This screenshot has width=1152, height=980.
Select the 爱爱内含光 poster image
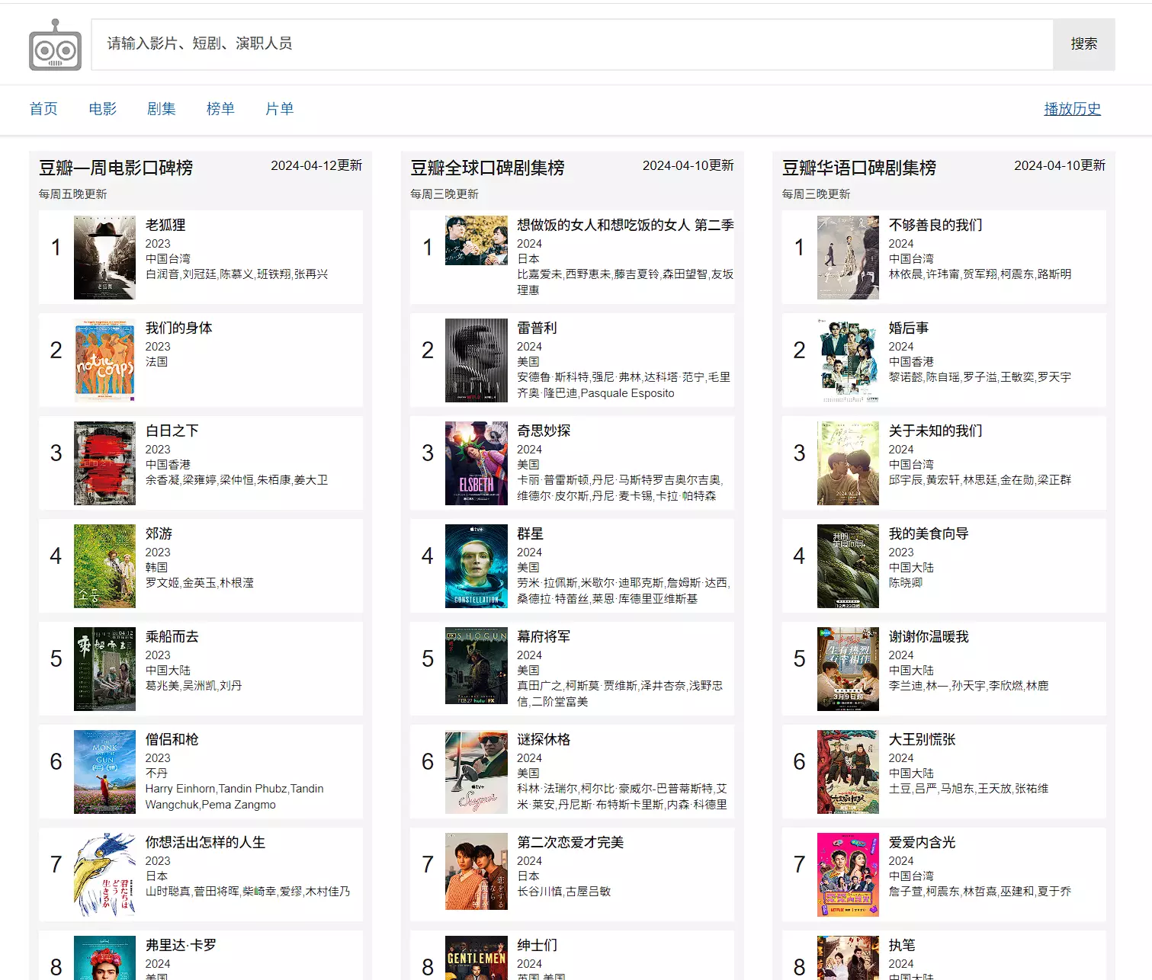[848, 875]
